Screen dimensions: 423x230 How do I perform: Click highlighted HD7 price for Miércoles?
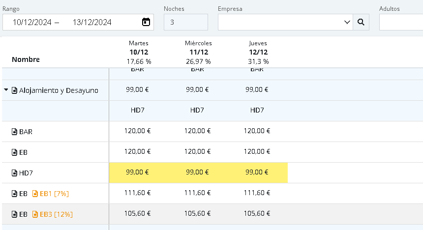(x=197, y=172)
